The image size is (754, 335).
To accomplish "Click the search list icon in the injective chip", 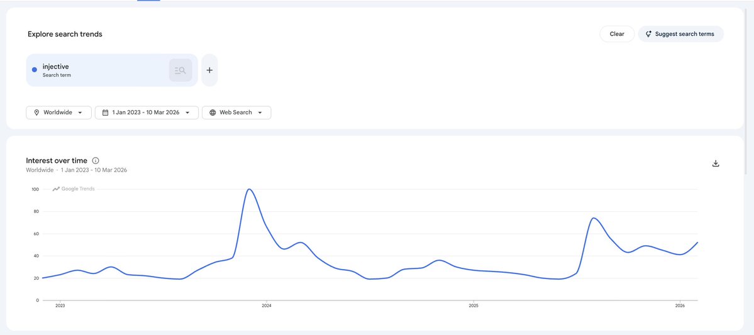I will (180, 70).
